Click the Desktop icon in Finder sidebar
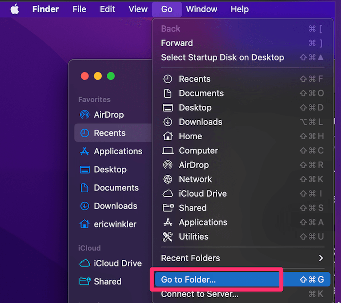 coord(85,170)
